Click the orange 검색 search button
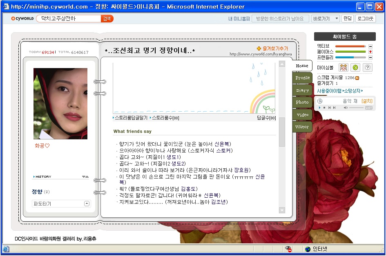This screenshot has width=386, height=256. 107,19
